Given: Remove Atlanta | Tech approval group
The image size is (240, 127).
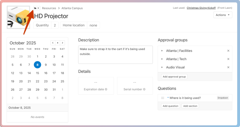Looking at the screenshot, I should 228,59.
